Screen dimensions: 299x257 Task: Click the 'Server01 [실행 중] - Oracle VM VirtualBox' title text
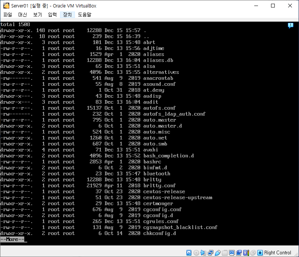(x=54, y=6)
